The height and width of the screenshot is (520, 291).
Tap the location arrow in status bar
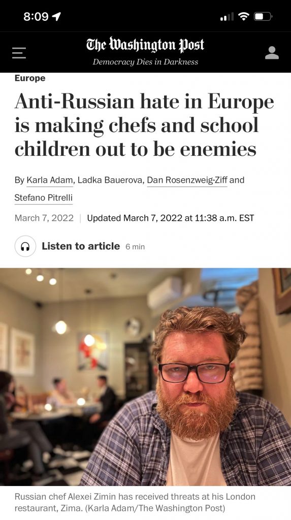coord(56,16)
